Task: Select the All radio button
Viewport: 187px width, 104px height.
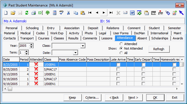Action: coord(121,53)
